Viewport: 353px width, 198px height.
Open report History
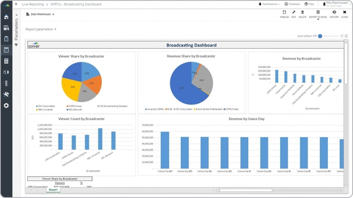334,14
